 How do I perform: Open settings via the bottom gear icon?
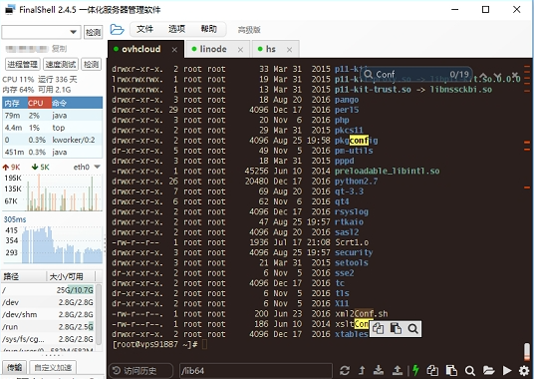click(x=524, y=370)
